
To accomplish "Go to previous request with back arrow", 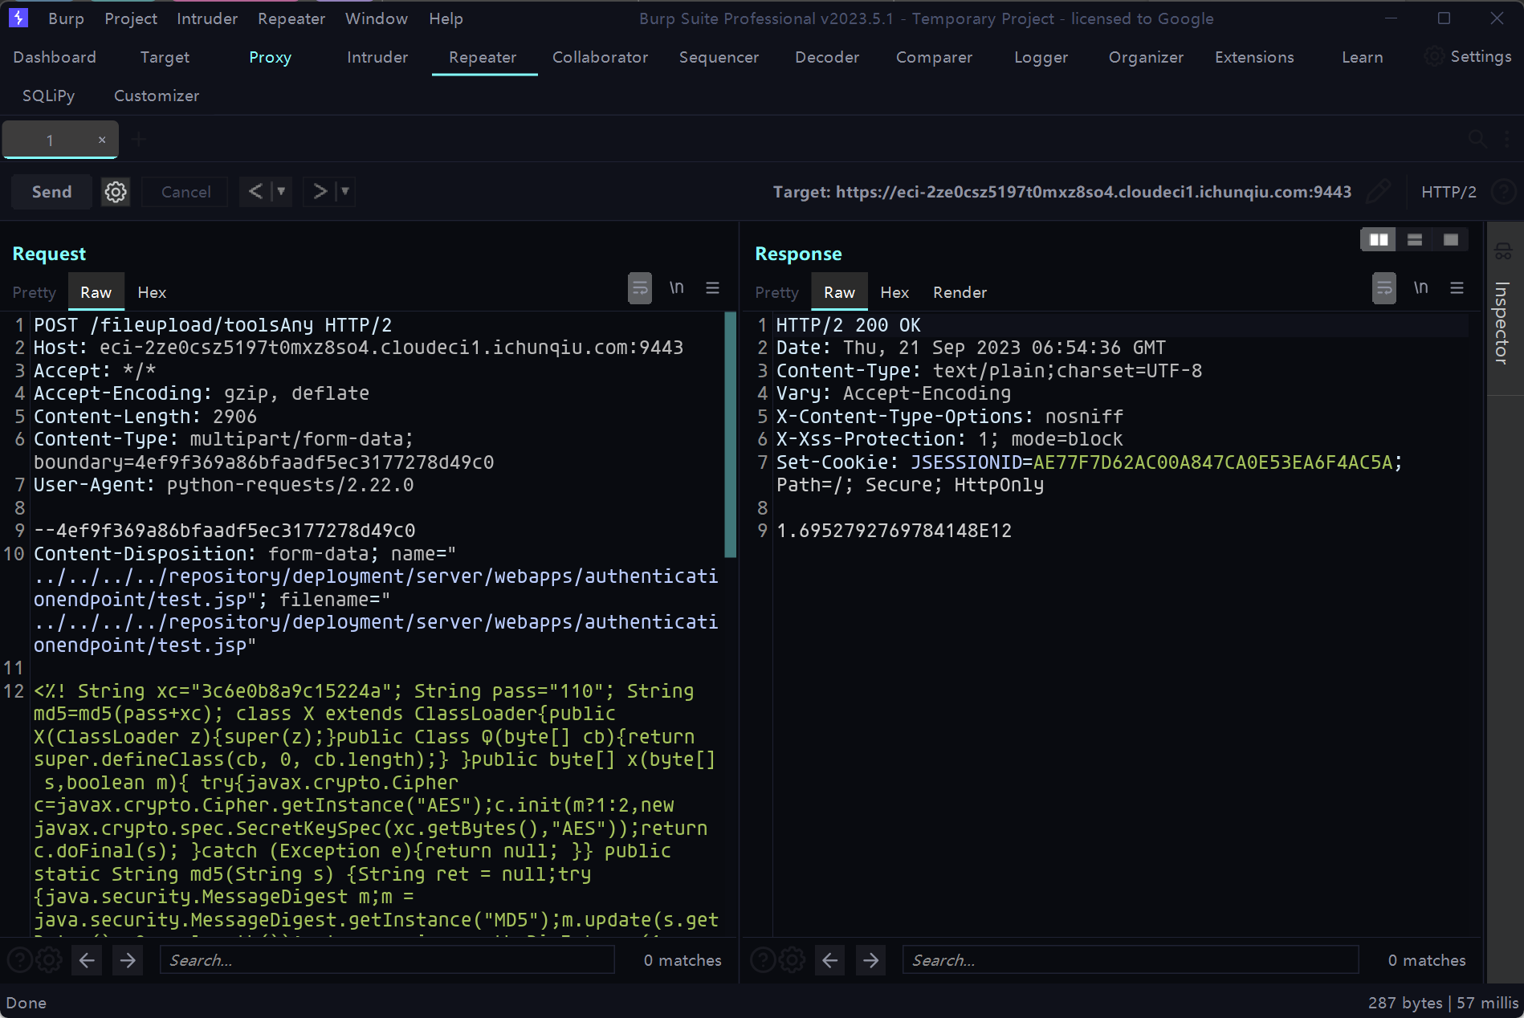I will [255, 191].
